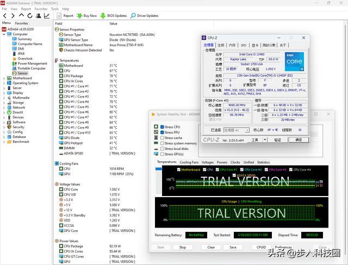Switch to the Clocks tab
This screenshot has width=348, height=265.
(x=235, y=162)
